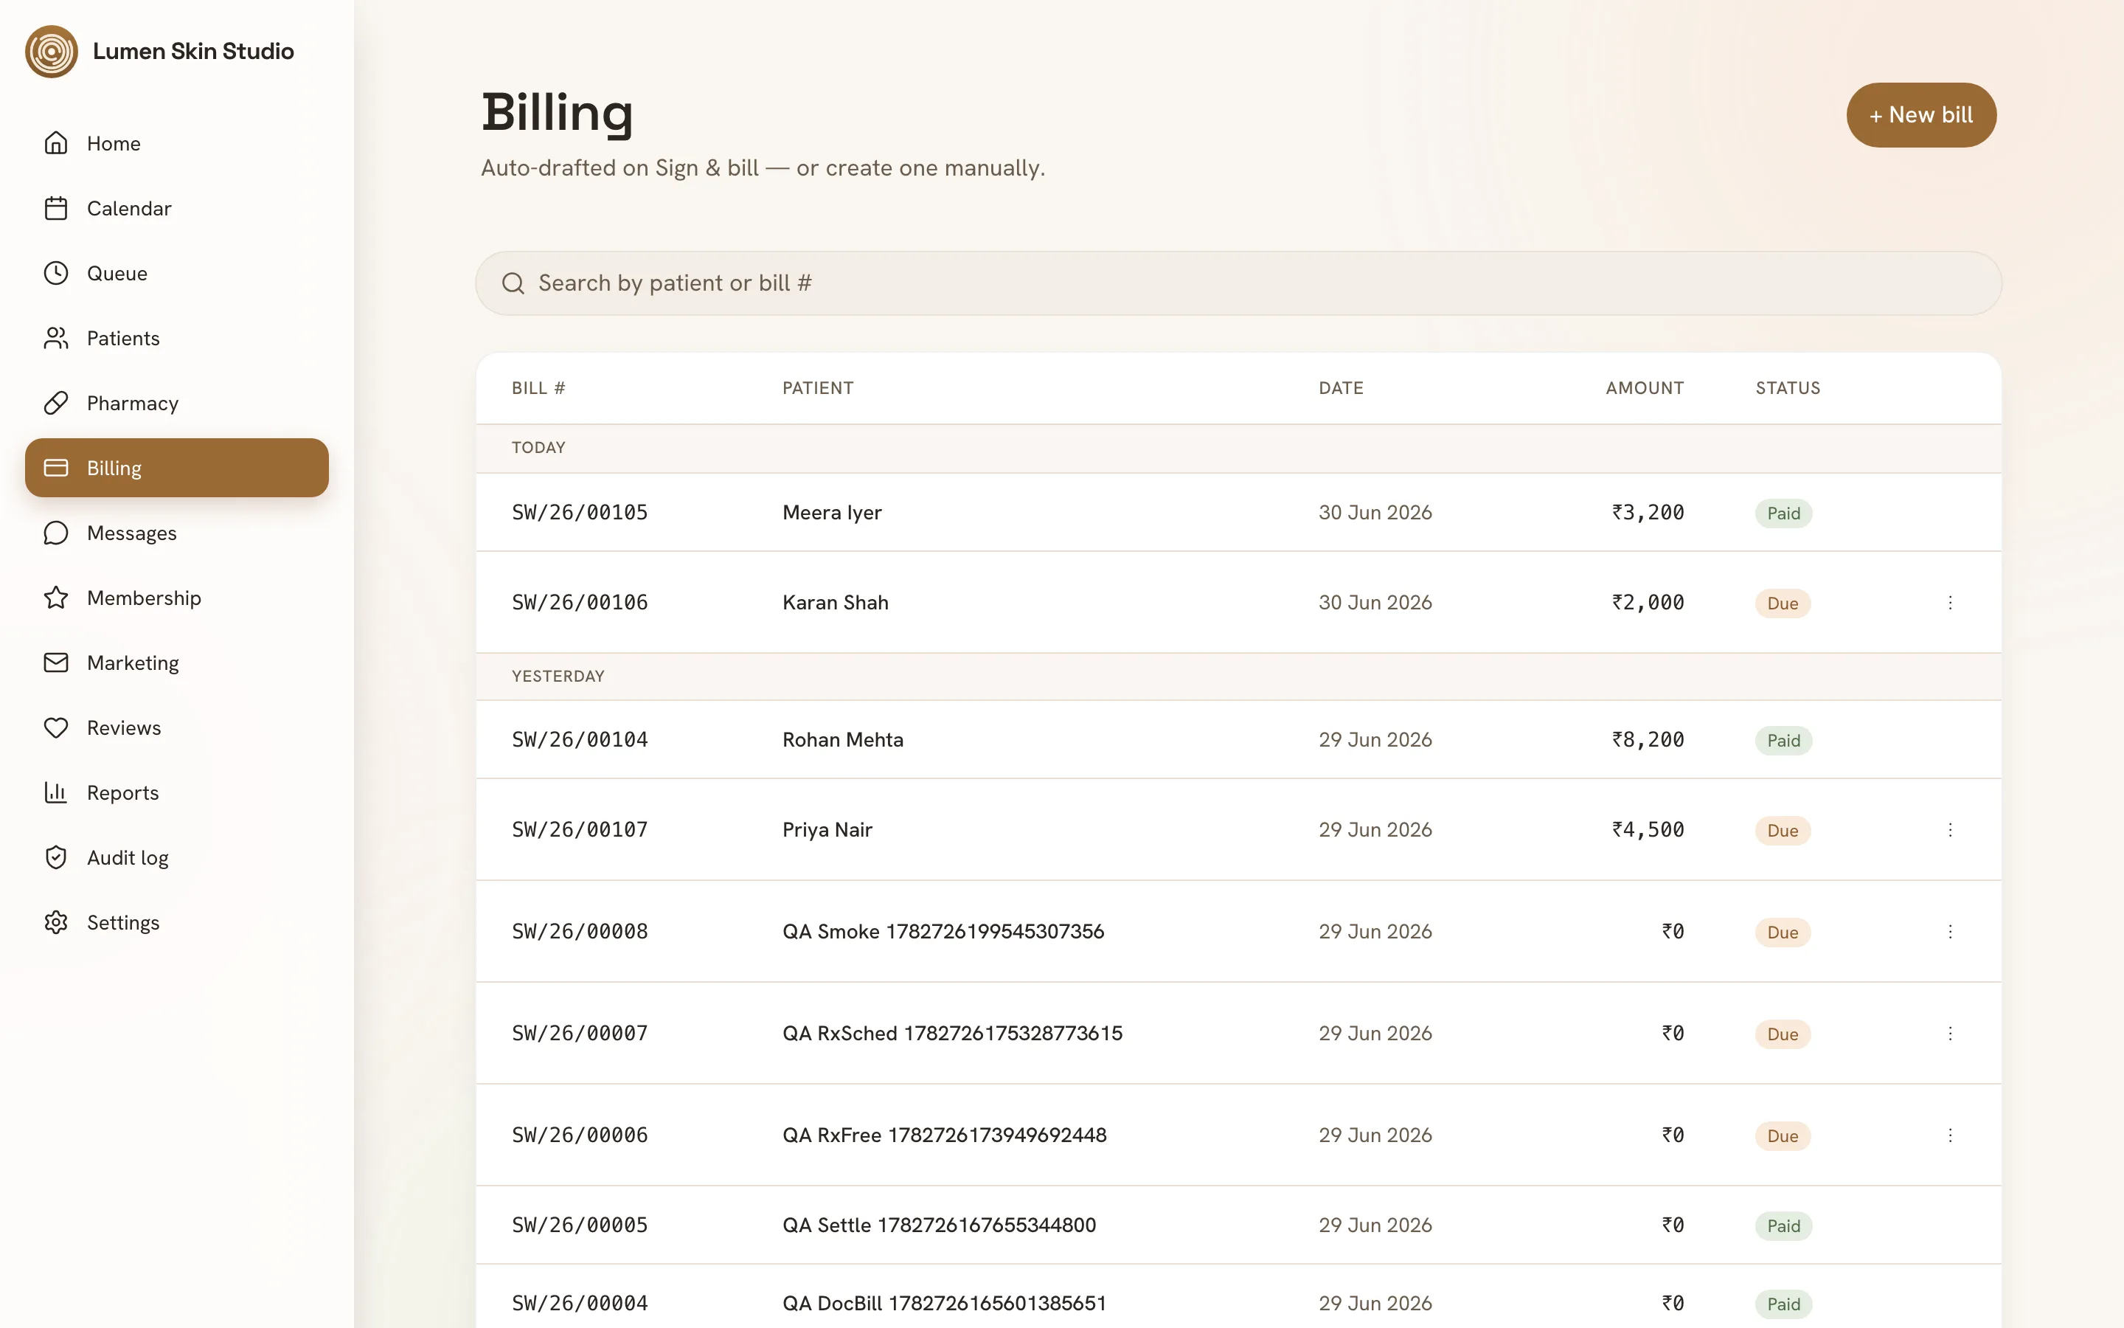Click the Home house icon
This screenshot has height=1328, width=2124.
56,143
